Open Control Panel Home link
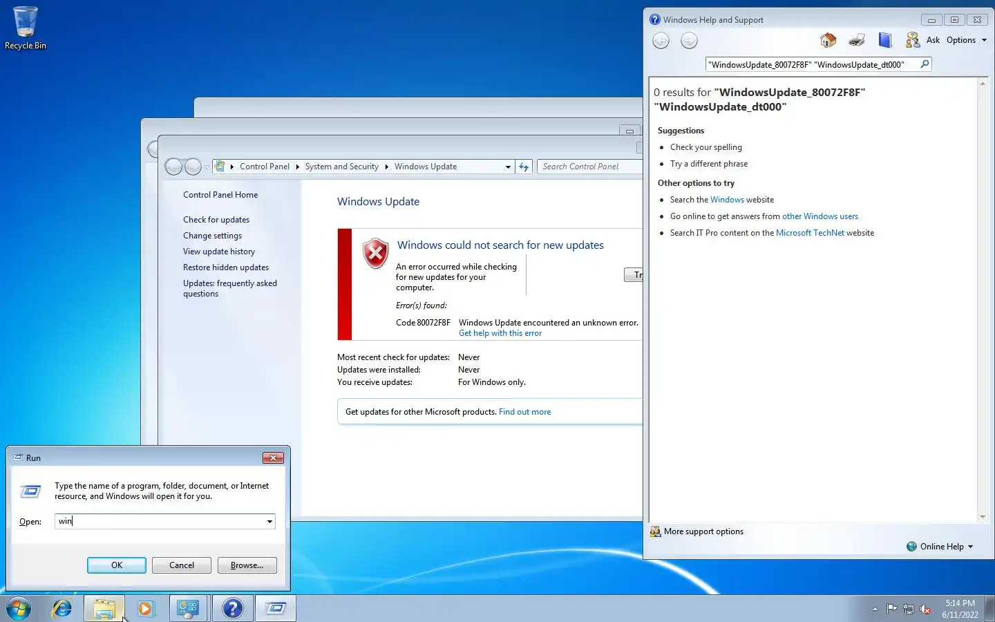 point(220,195)
